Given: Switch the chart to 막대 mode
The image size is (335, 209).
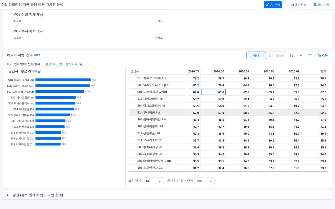Looking at the screenshot, I should pyautogui.click(x=256, y=55).
